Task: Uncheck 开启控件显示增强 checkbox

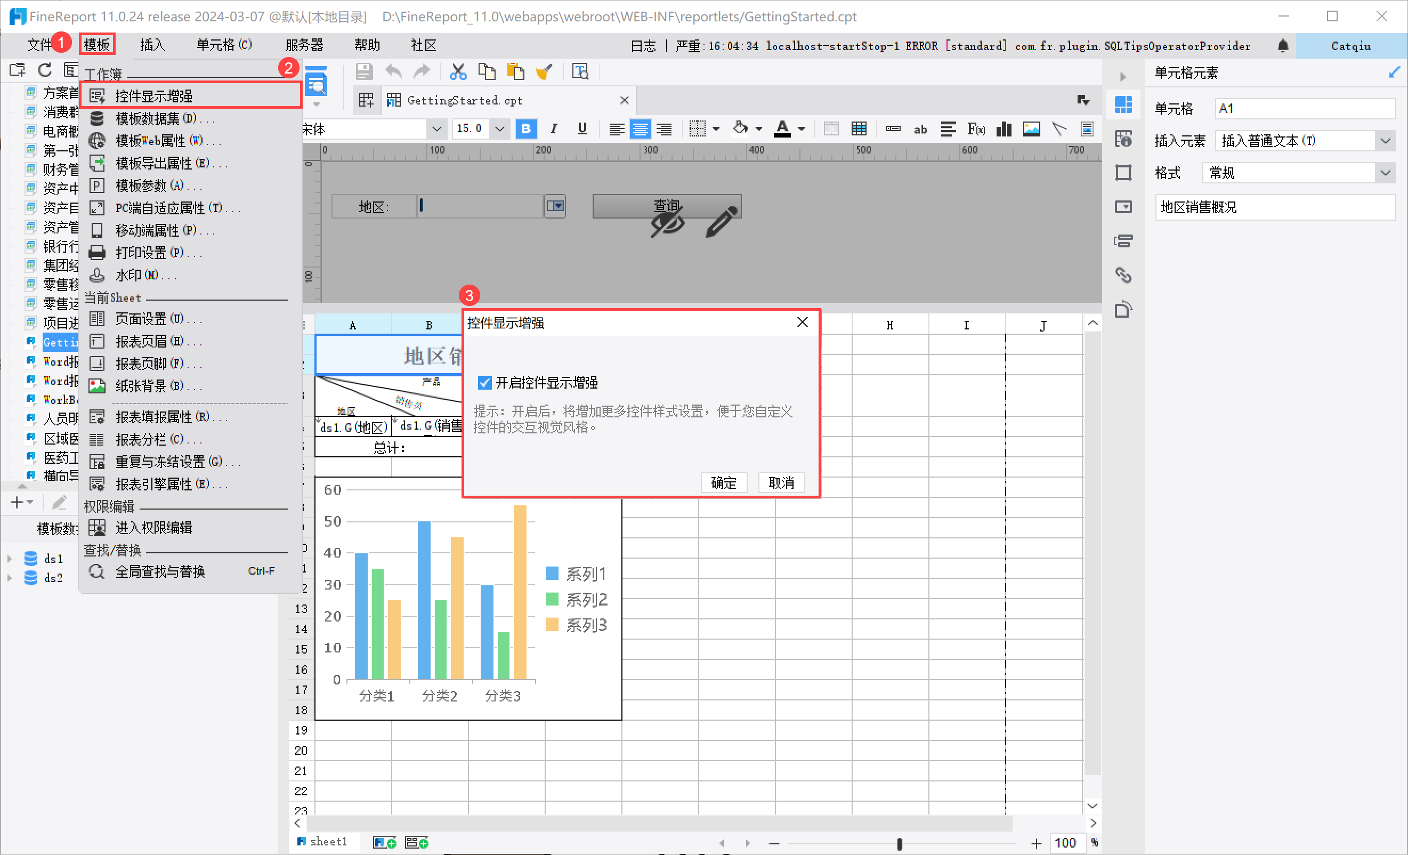Action: click(484, 382)
